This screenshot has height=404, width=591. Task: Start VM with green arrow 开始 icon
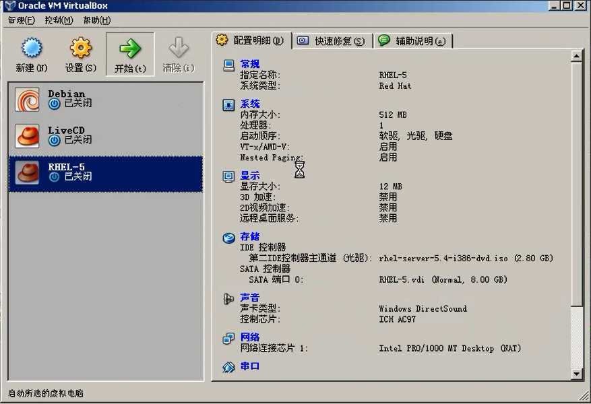coord(130,48)
